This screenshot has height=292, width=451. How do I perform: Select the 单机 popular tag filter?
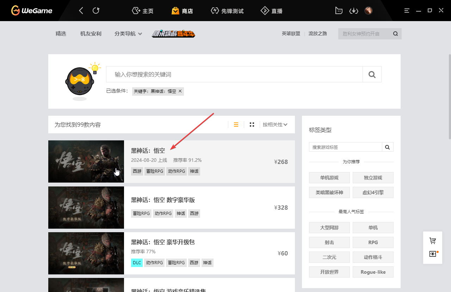coord(373,228)
